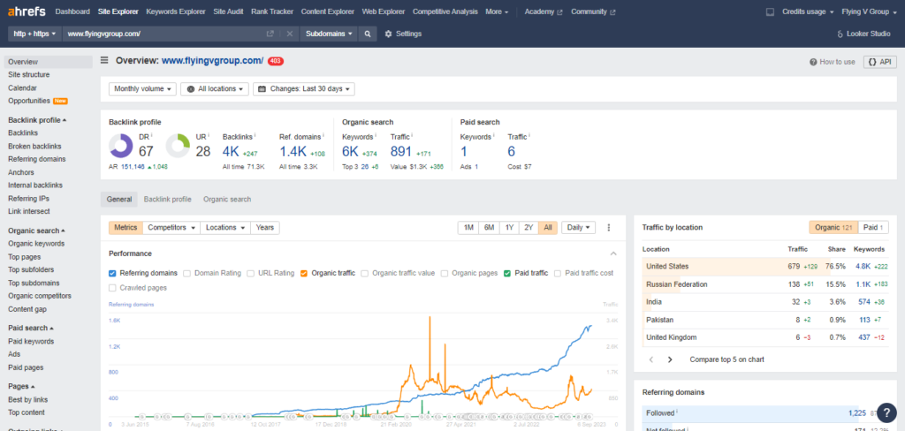Open the API button

coord(879,62)
